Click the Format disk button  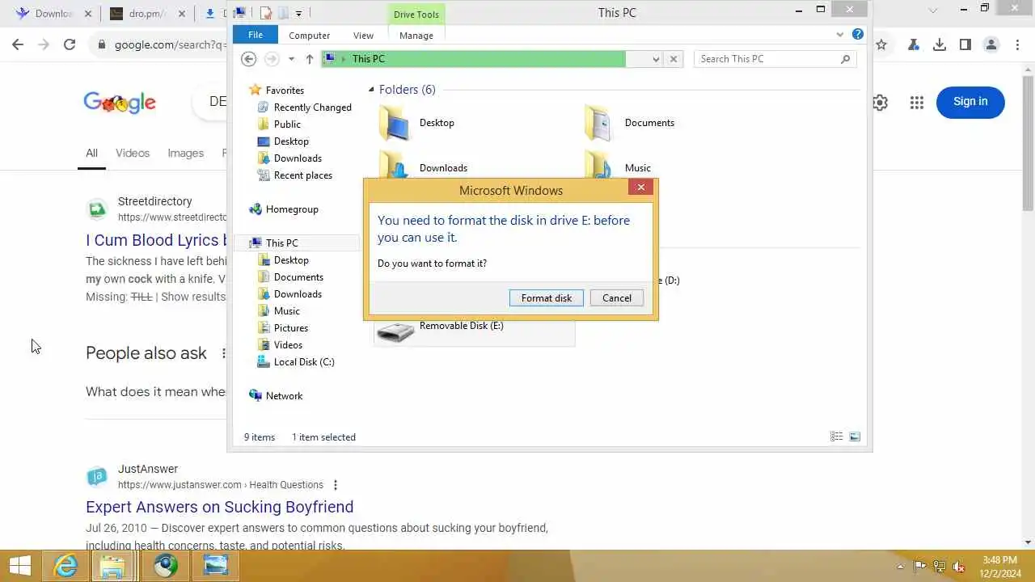click(547, 298)
